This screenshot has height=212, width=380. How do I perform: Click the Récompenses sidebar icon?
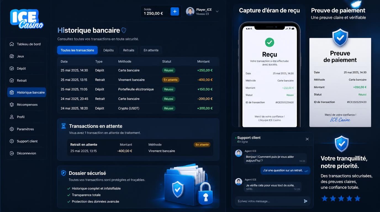click(12, 105)
